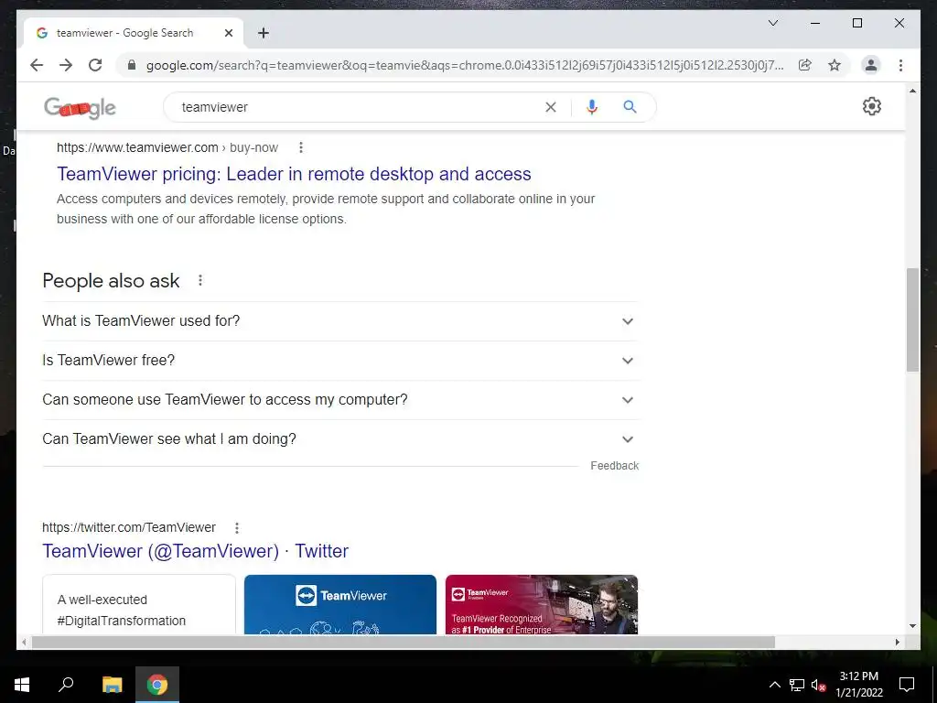
Task: Expand "Can someone use TeamViewer to access my computer?"
Action: tap(339, 400)
